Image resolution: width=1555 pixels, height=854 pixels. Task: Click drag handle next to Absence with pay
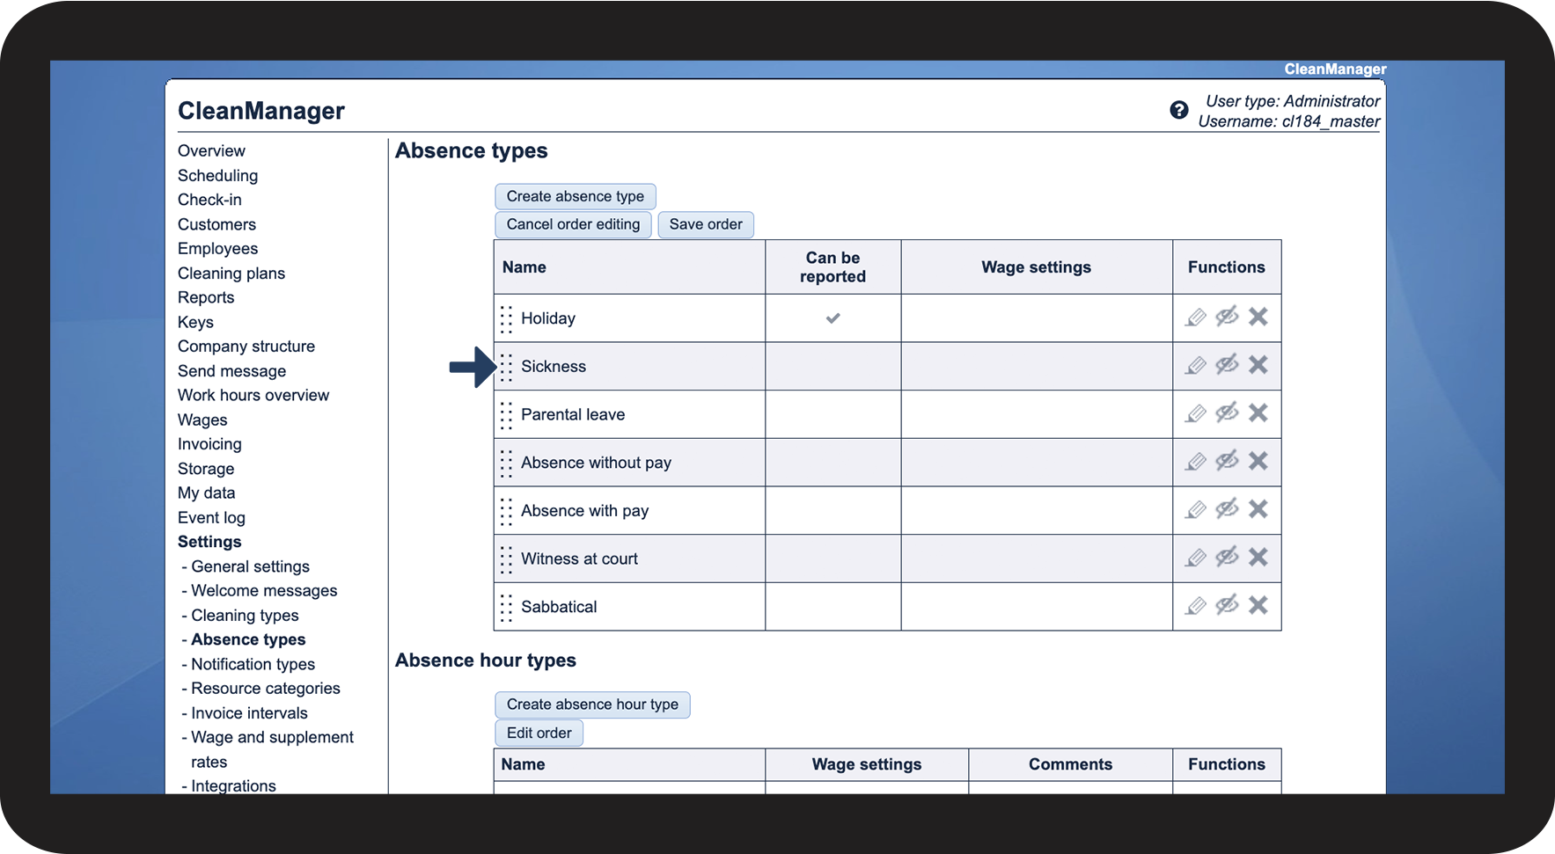506,511
